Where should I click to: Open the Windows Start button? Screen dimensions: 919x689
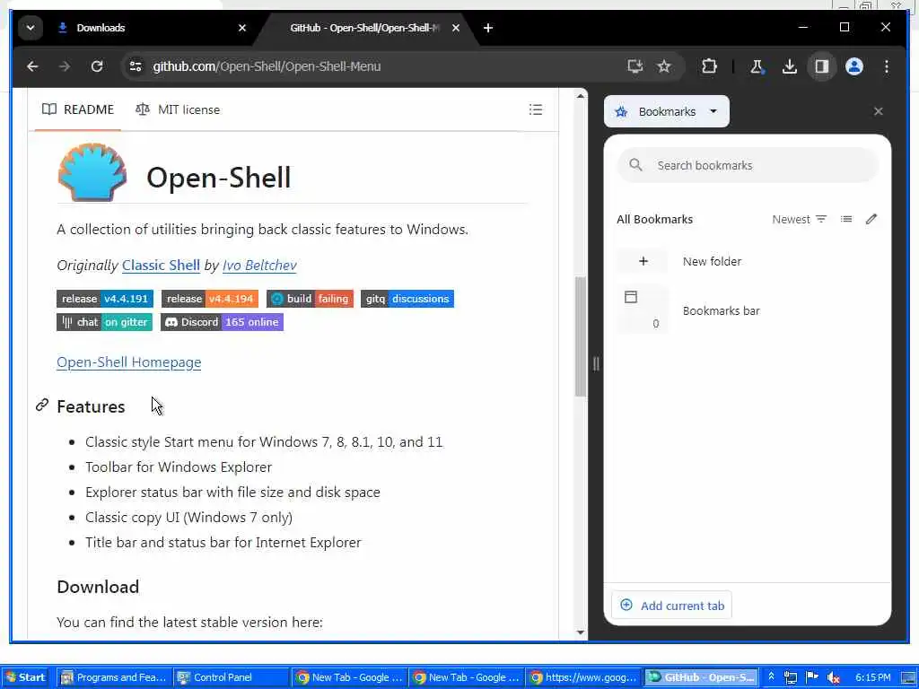[x=26, y=677]
